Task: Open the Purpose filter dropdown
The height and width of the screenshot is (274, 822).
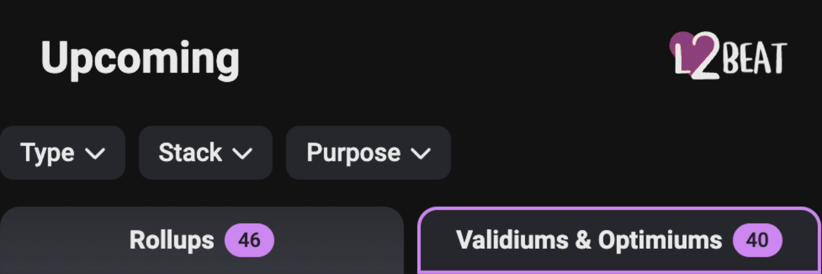Action: 369,153
